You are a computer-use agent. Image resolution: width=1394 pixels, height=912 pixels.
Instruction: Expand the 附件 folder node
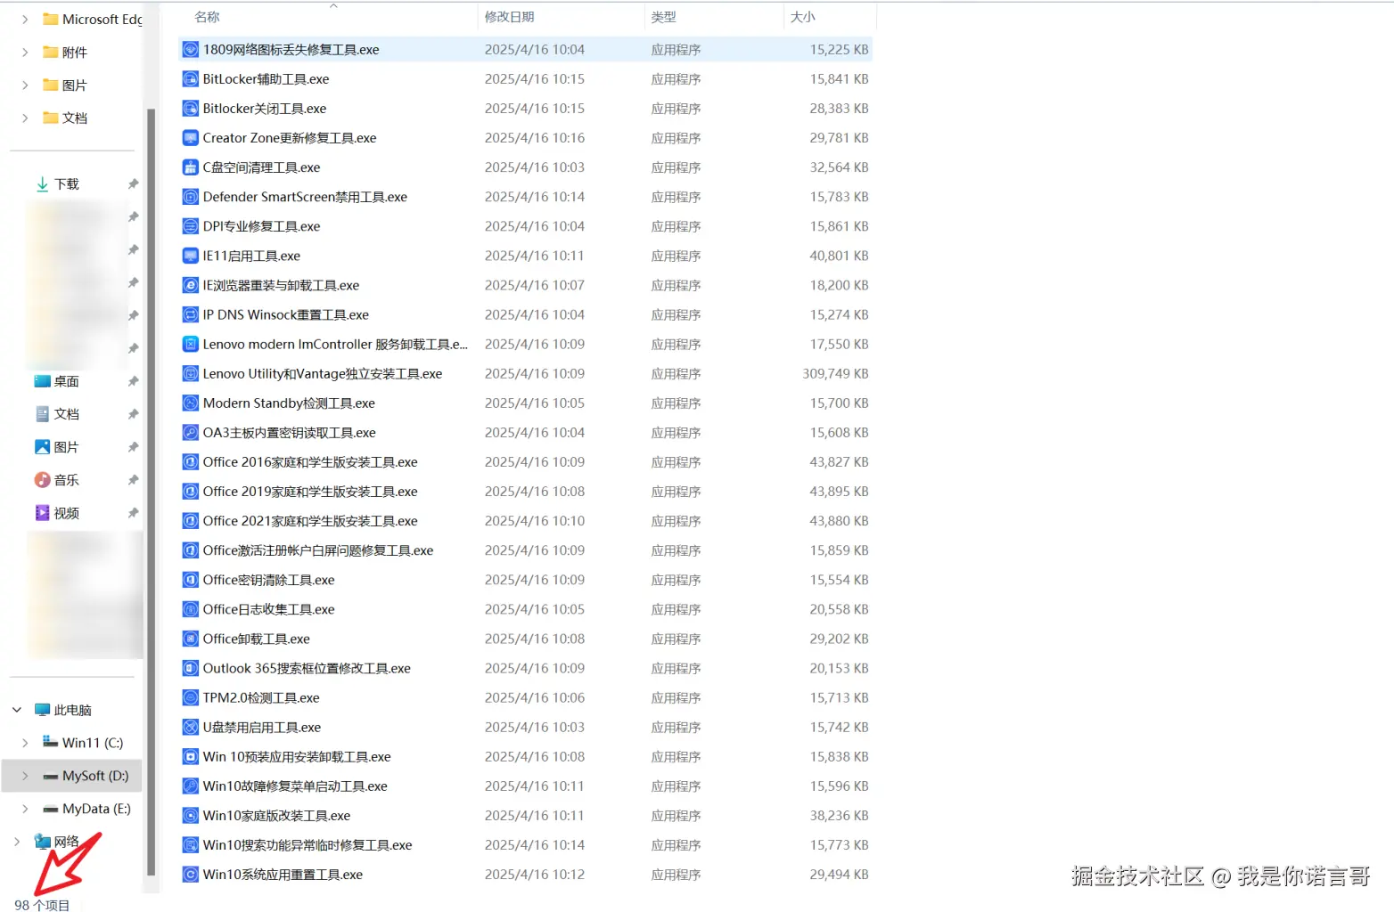pyautogui.click(x=25, y=53)
